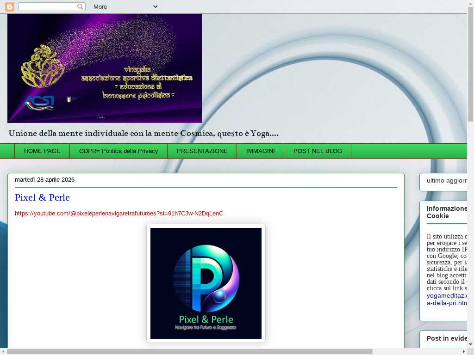This screenshot has height=355, width=474.
Task: Click the vertical scrollbar thumb
Action: 470,64
